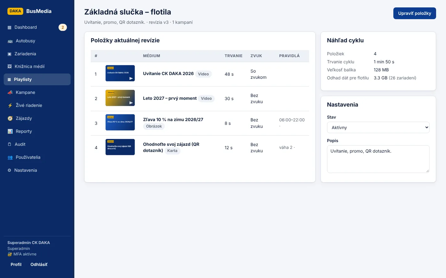Click the ZVUK column header
446x278 pixels.
256,56
